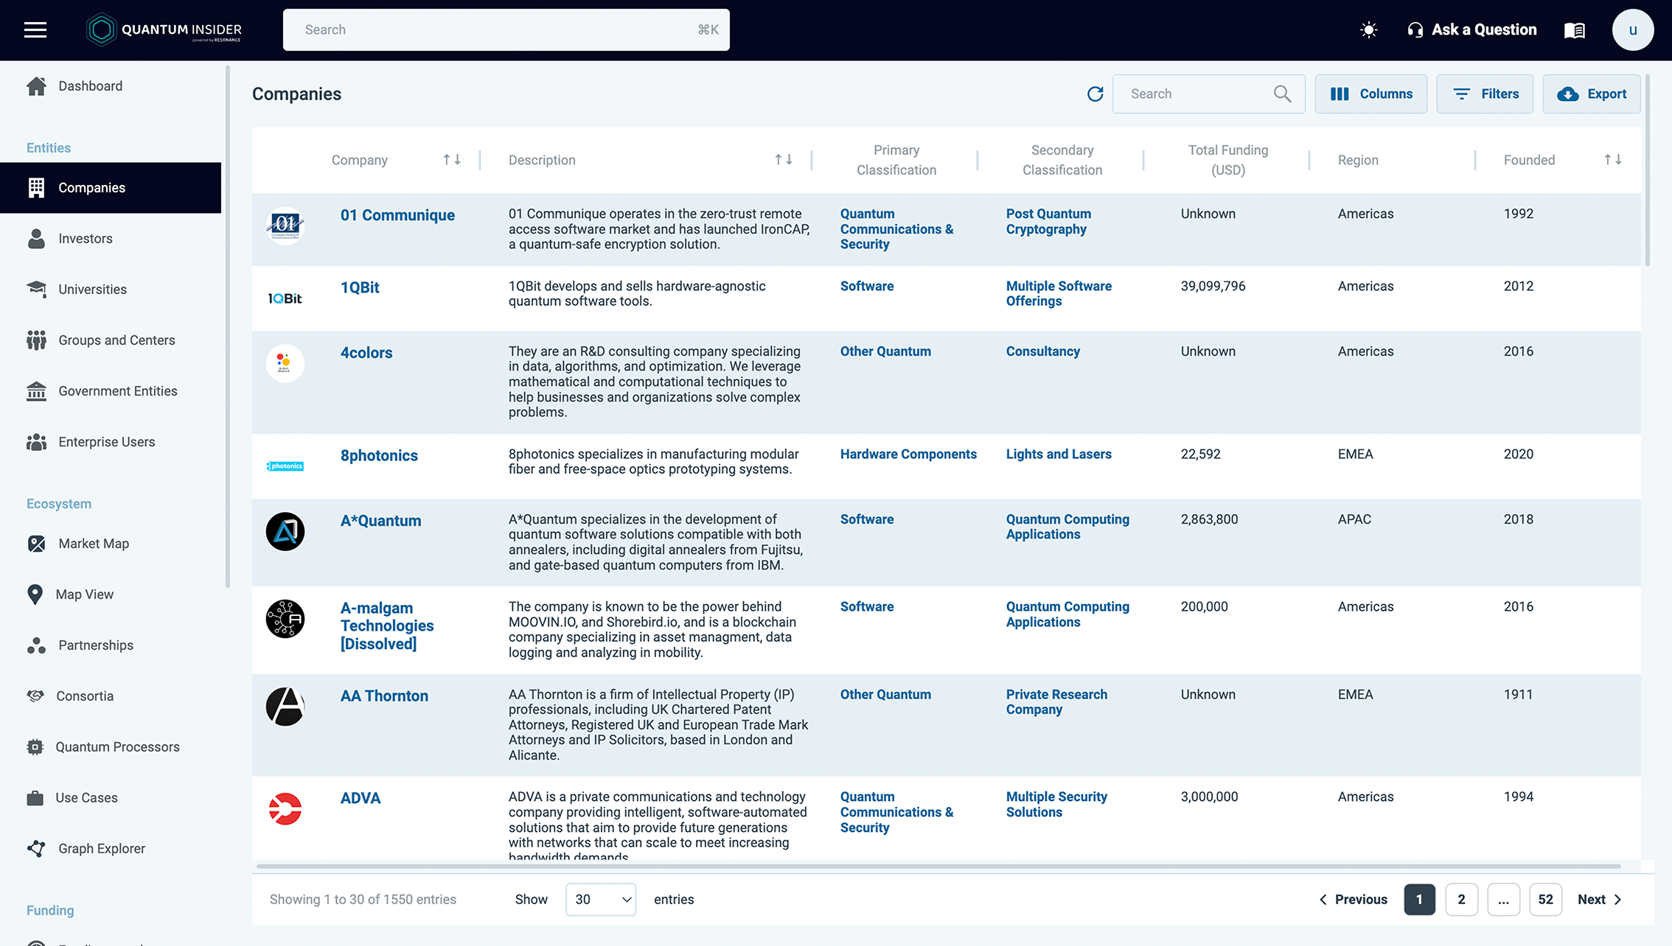Select Companies in sidebar
The width and height of the screenshot is (1672, 946).
coord(111,188)
